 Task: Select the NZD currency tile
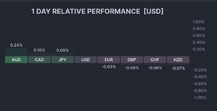tap(178, 60)
